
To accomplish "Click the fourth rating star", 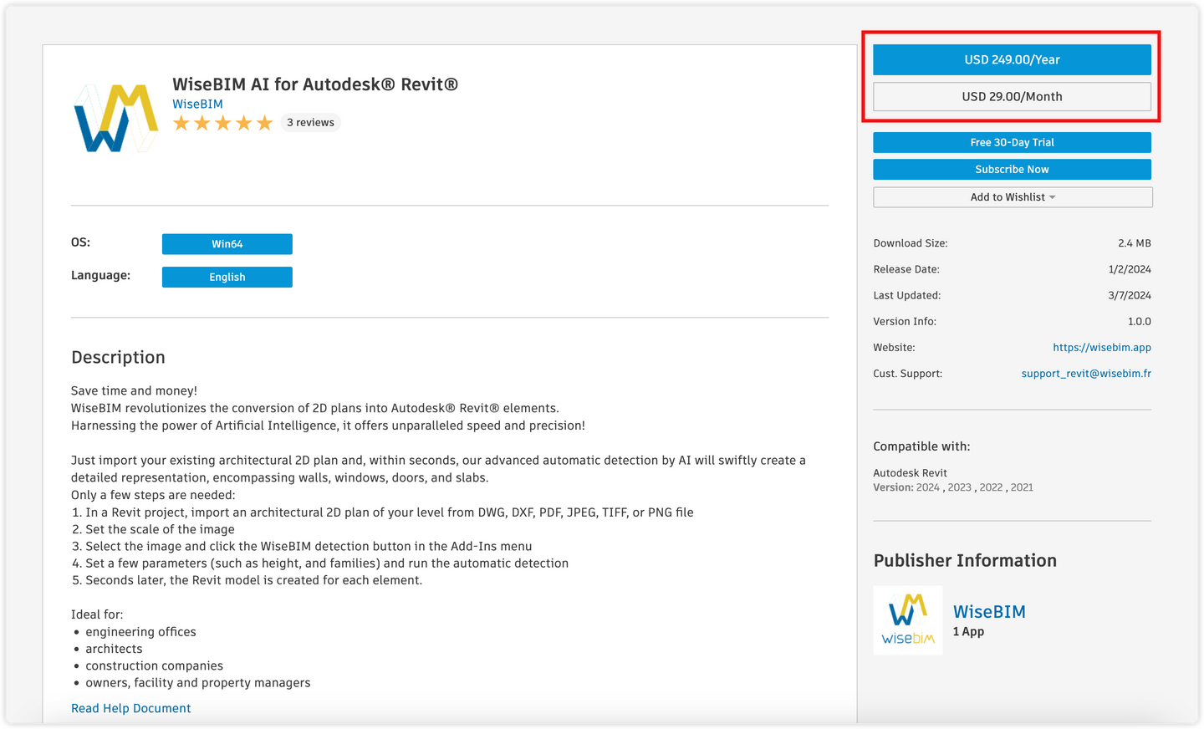I will (244, 124).
